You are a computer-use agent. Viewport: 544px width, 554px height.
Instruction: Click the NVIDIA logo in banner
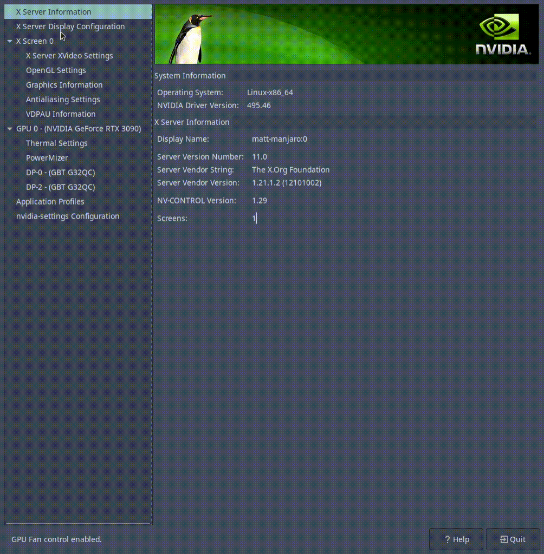502,35
